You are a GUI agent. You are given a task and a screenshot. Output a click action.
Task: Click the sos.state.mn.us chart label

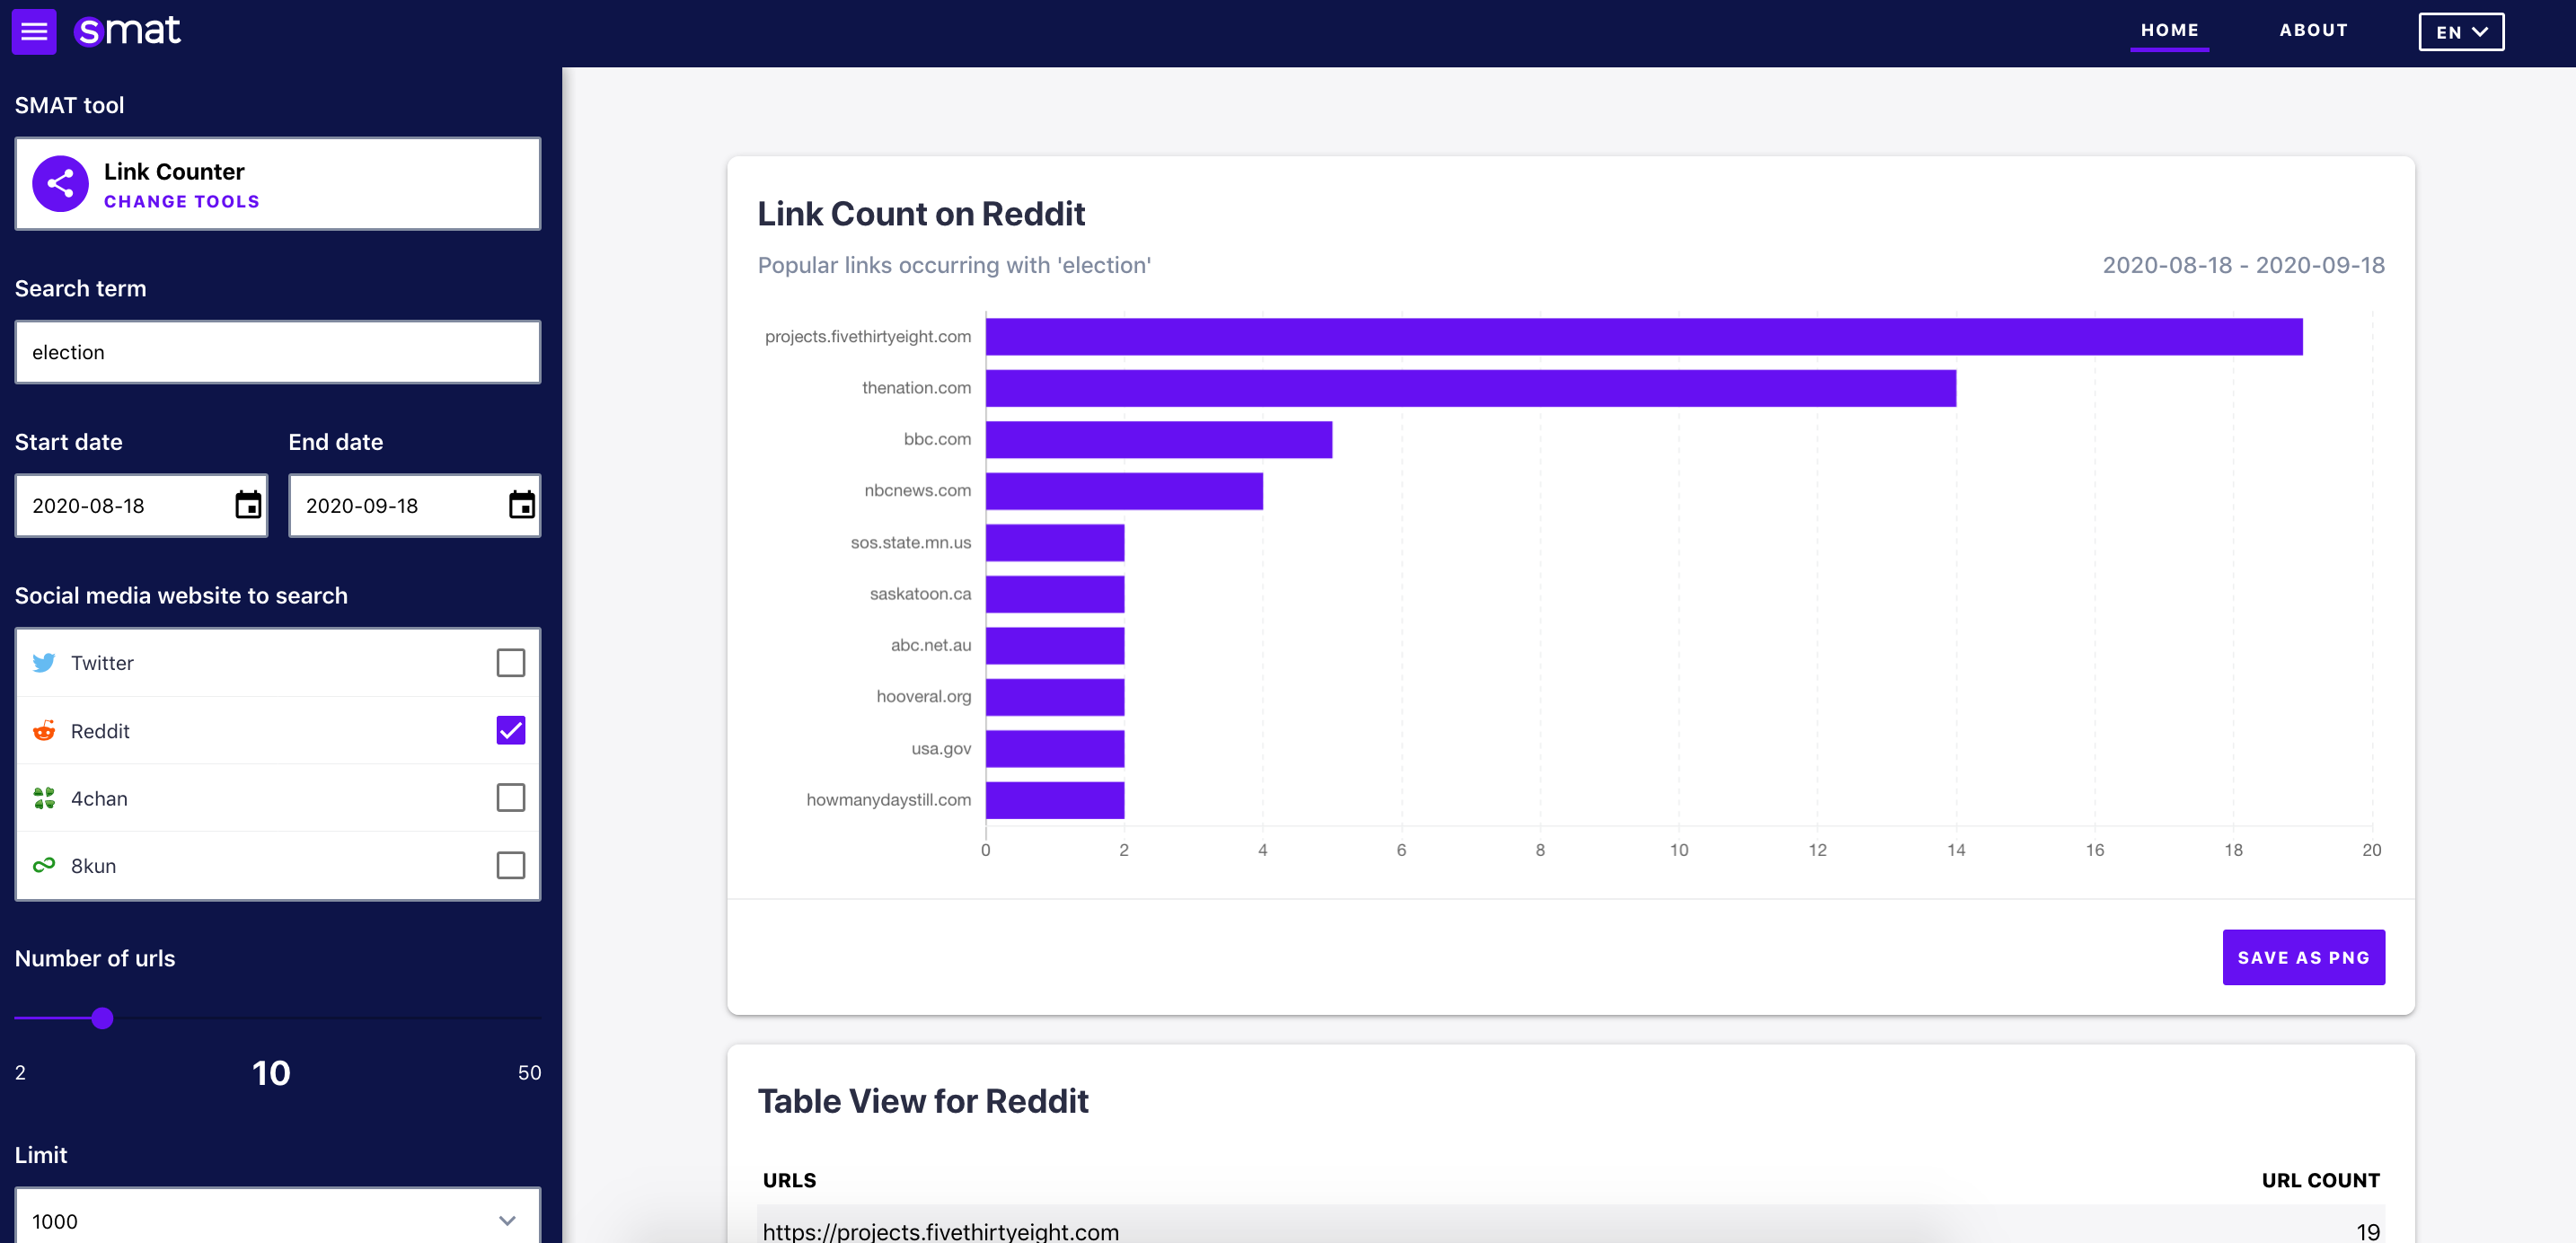910,543
